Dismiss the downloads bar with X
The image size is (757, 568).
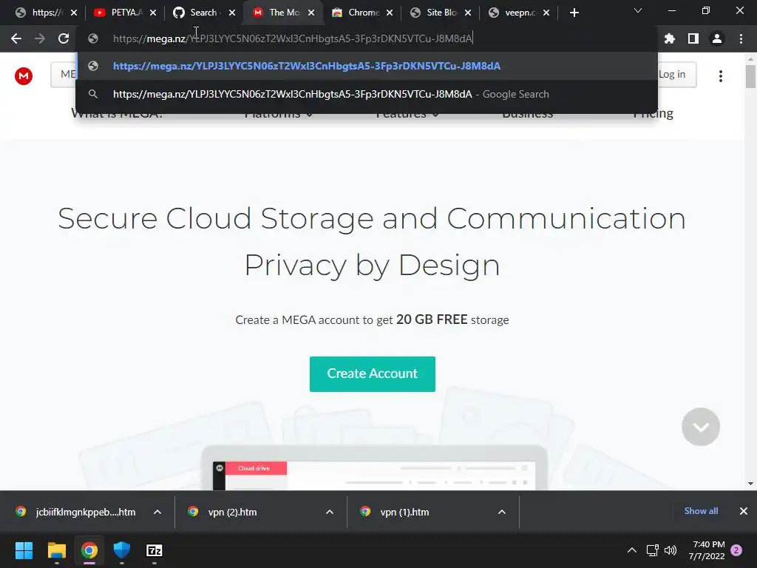[x=744, y=511]
